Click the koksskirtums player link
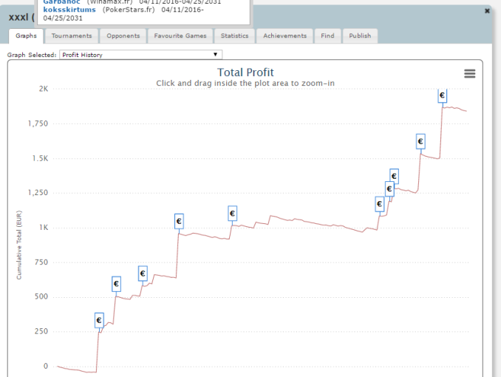This screenshot has height=377, width=501. (69, 10)
